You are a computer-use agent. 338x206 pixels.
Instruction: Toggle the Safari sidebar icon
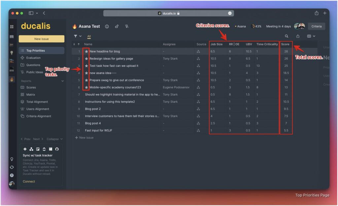(x=31, y=13)
